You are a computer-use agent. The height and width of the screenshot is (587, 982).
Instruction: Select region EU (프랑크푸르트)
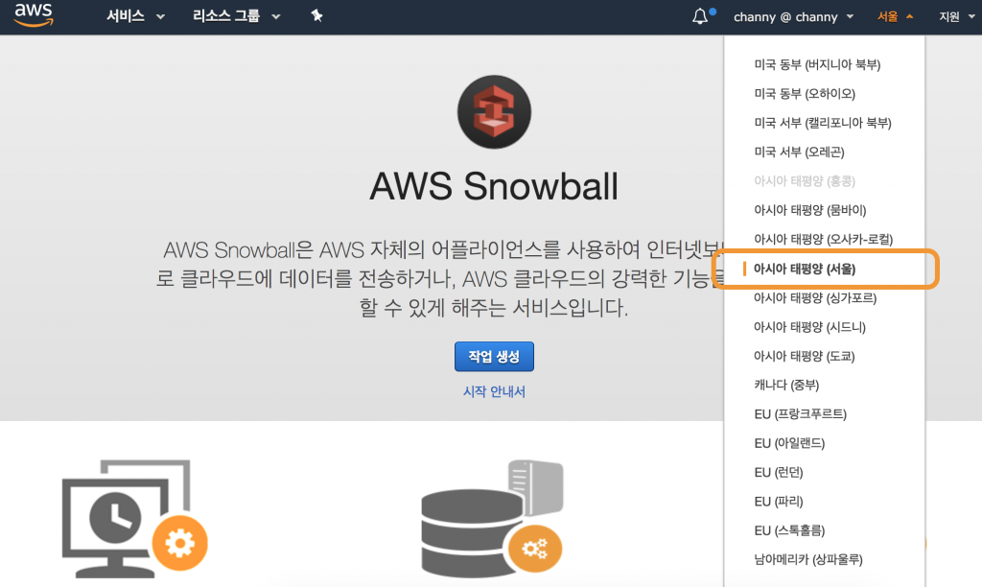pos(801,414)
